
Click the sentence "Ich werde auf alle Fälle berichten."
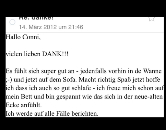[52, 114]
